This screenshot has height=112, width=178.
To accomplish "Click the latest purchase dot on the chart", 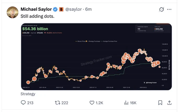I will point(159,67).
